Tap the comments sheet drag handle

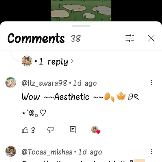[81, 26]
